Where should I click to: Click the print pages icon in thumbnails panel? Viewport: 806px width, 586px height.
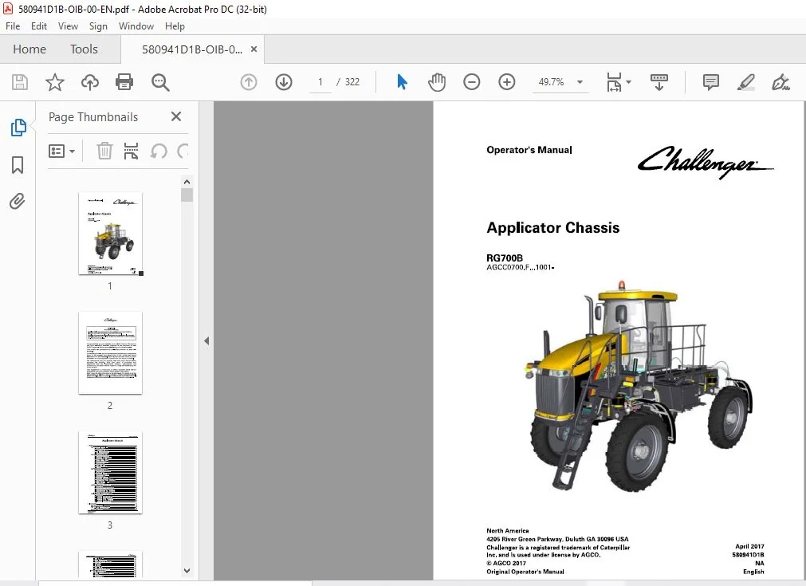(x=131, y=151)
